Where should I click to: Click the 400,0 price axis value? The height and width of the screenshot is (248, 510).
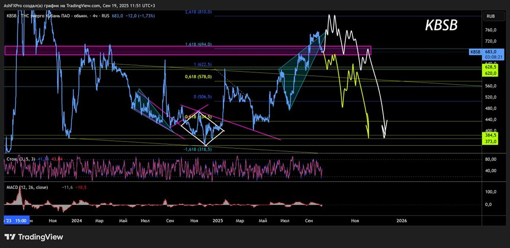[x=490, y=130]
